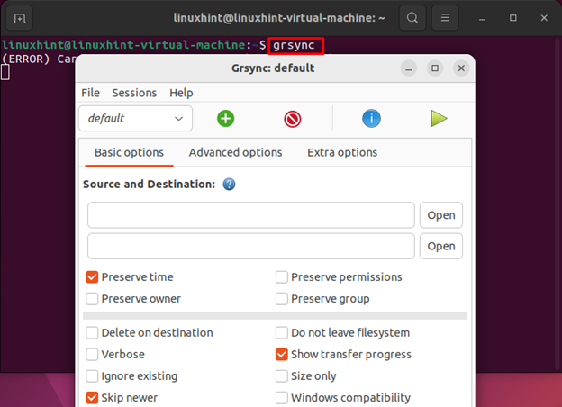
Task: Click the Grsync: default window title
Action: tap(273, 68)
